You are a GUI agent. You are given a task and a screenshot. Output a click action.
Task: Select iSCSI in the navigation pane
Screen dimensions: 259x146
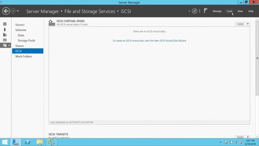(28, 51)
